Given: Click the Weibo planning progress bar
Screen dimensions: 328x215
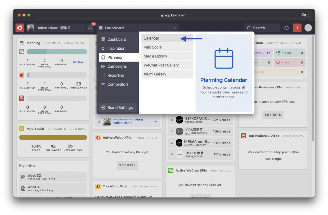Looking at the screenshot, I should (x=57, y=75).
